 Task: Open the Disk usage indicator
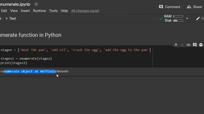click(174, 21)
